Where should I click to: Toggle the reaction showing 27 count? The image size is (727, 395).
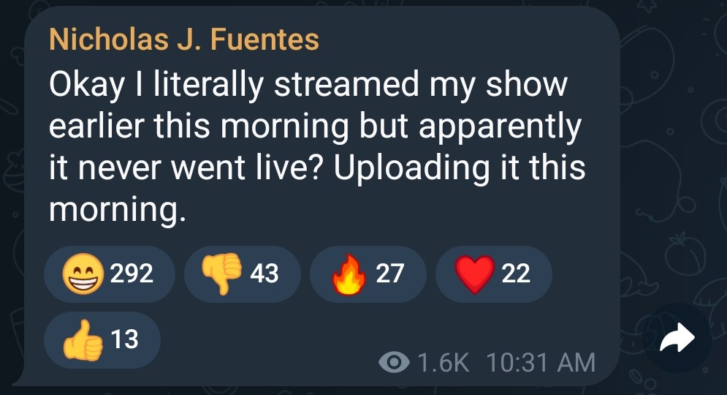[x=368, y=274]
